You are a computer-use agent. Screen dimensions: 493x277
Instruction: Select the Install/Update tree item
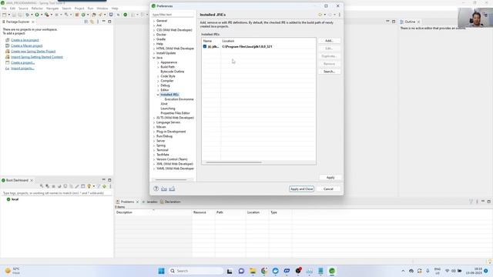point(166,53)
